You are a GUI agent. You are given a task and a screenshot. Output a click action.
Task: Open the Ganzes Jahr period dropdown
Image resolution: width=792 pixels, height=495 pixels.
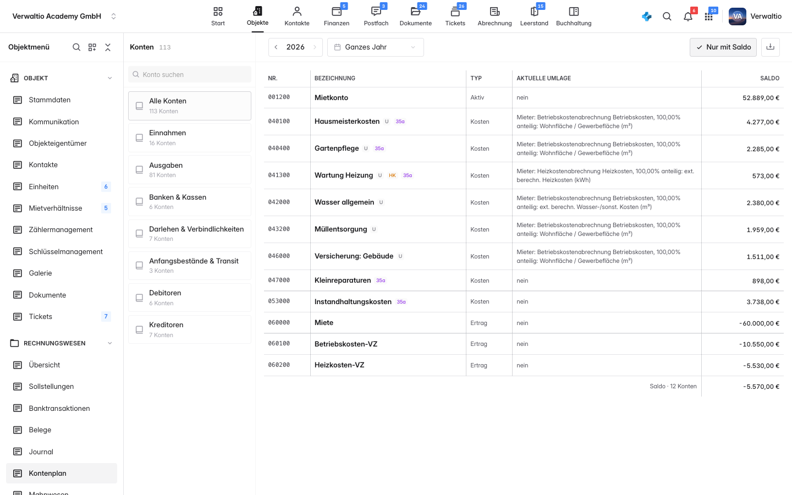pyautogui.click(x=376, y=47)
